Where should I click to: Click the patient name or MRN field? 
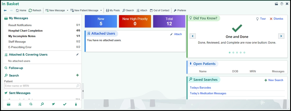[40, 86]
